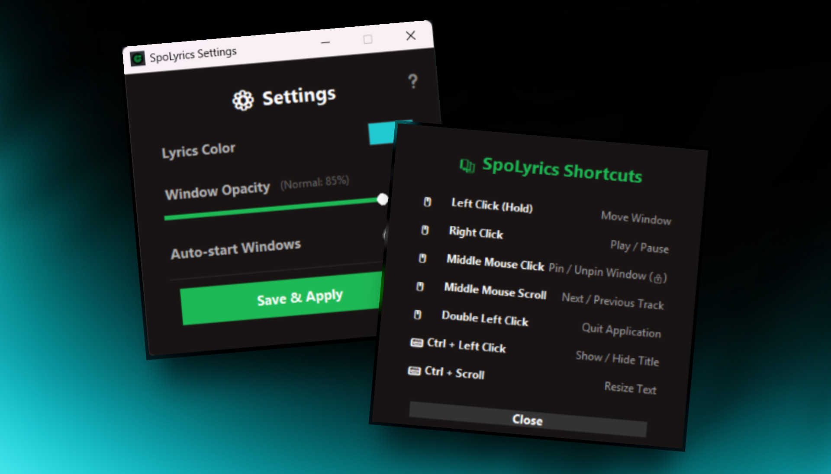831x474 pixels.
Task: Click the Save & Apply button
Action: coord(281,299)
